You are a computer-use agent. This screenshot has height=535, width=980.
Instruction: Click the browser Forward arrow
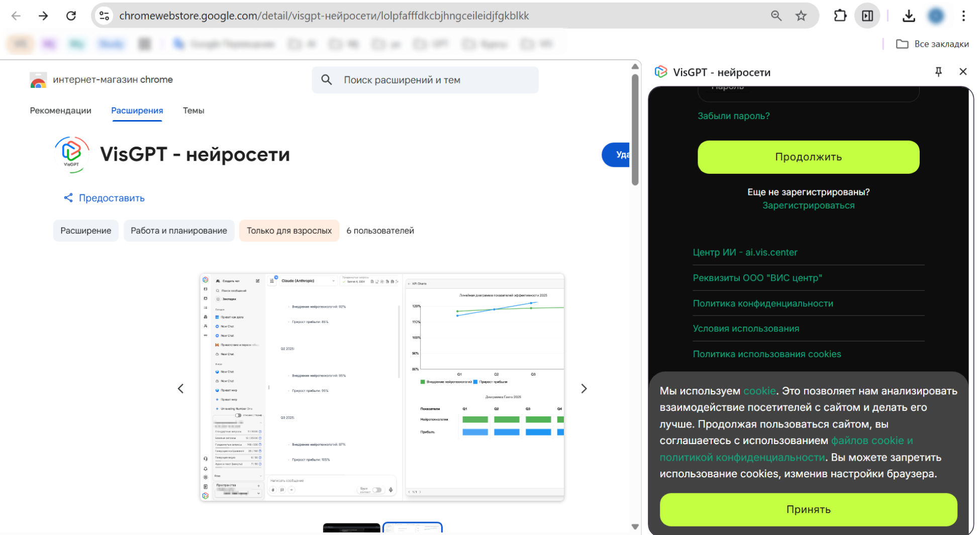tap(43, 16)
